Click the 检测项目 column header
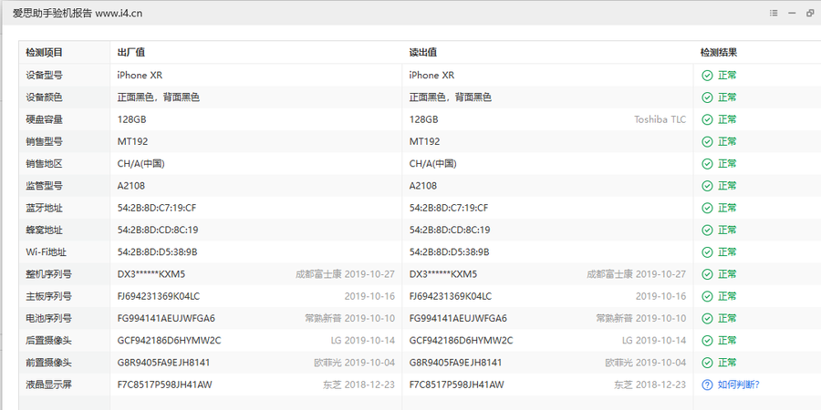The width and height of the screenshot is (821, 410). (45, 52)
